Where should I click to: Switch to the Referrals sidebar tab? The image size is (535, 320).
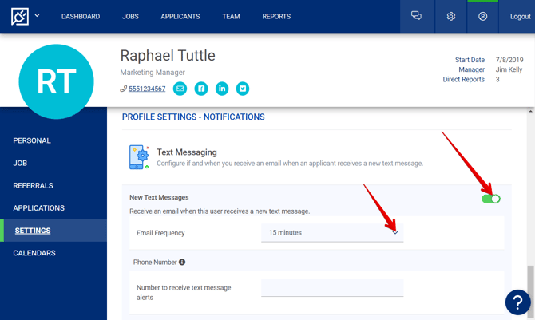33,186
